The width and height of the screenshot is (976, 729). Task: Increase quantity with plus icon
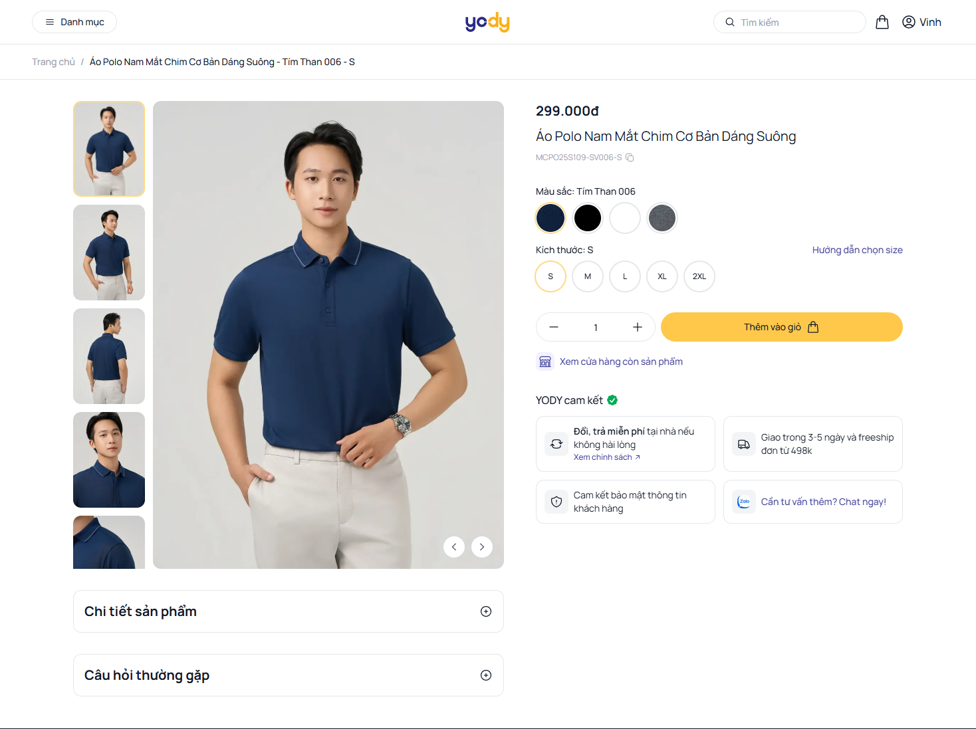637,327
